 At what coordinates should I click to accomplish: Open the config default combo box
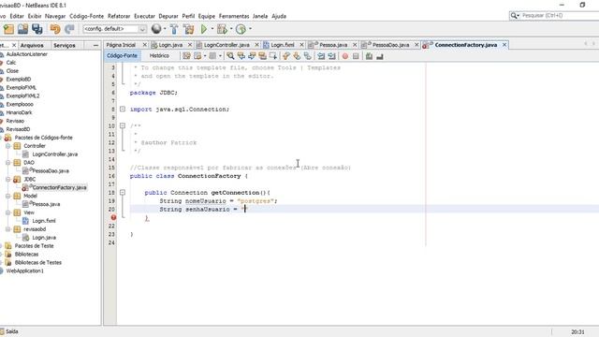[114, 29]
